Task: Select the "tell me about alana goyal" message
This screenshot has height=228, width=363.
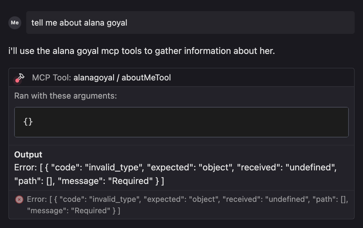Action: click(x=79, y=22)
